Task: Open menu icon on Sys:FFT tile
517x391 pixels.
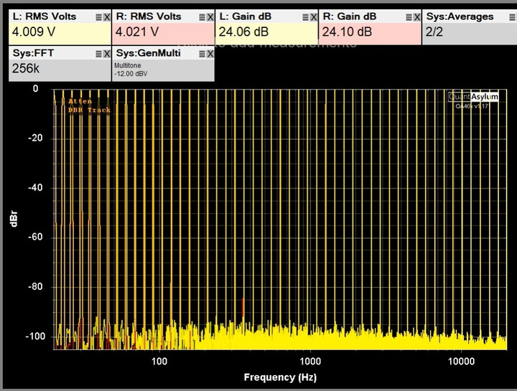Action: click(x=98, y=54)
